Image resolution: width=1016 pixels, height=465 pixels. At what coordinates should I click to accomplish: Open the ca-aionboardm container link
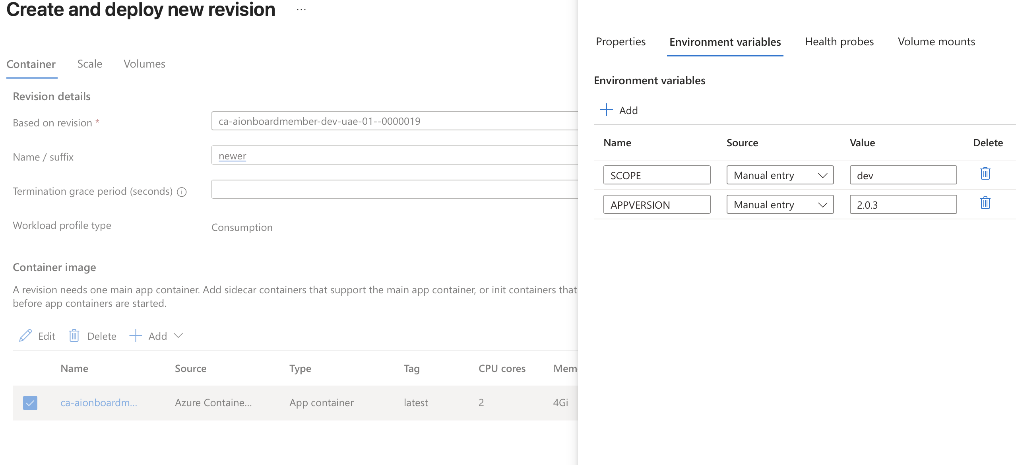(x=99, y=403)
